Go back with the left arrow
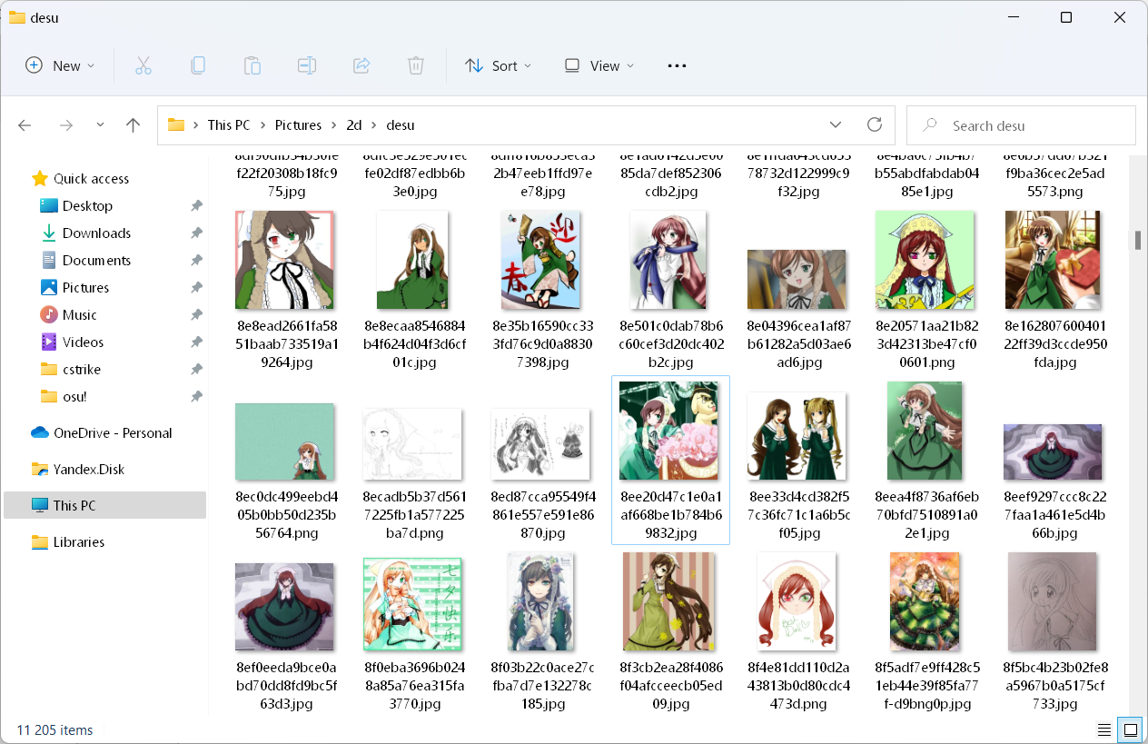Viewport: 1148px width, 744px height. tap(25, 125)
